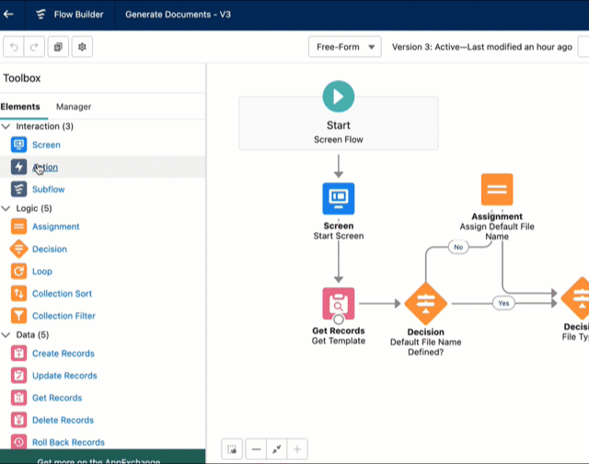Click the Delete Records link
Image resolution: width=589 pixels, height=464 pixels.
pyautogui.click(x=63, y=420)
